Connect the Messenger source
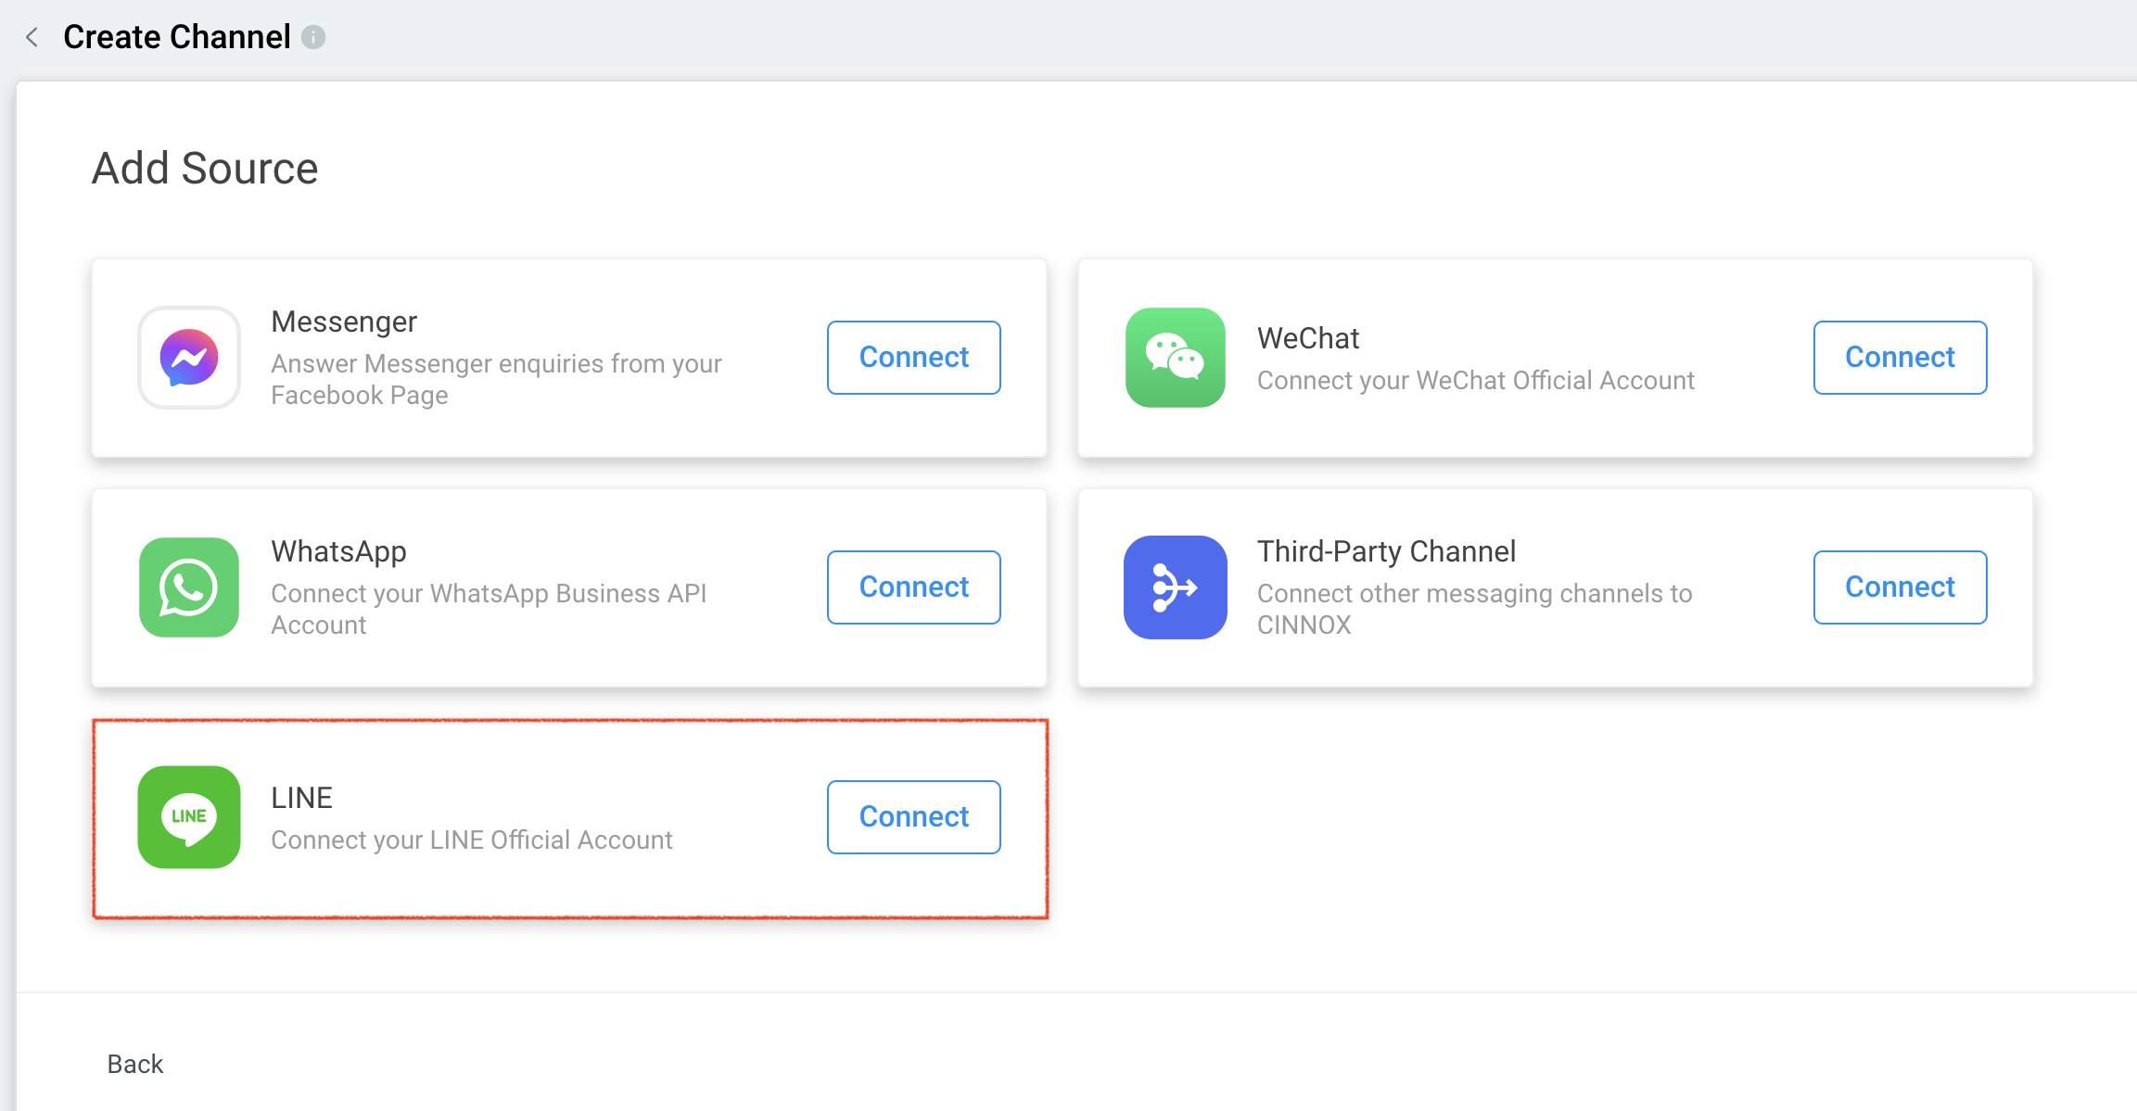The height and width of the screenshot is (1111, 2137). pos(913,358)
